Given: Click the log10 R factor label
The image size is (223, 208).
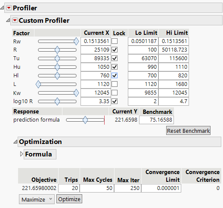Looking at the screenshot, I should click(x=23, y=101).
